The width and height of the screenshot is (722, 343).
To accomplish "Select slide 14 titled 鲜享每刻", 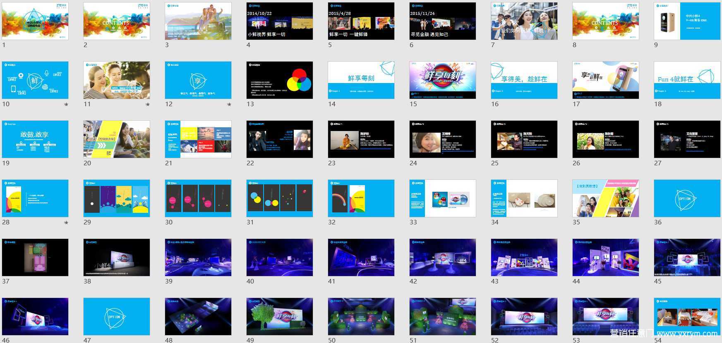I will (x=361, y=80).
